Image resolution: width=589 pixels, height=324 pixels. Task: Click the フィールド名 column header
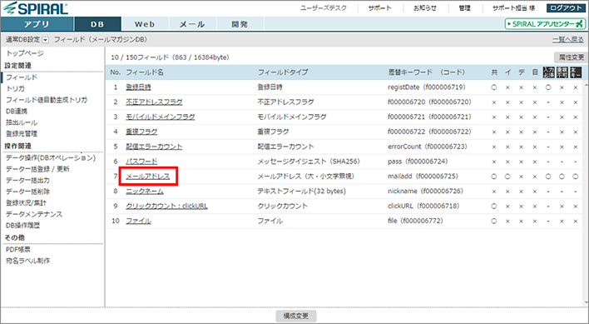pyautogui.click(x=145, y=72)
